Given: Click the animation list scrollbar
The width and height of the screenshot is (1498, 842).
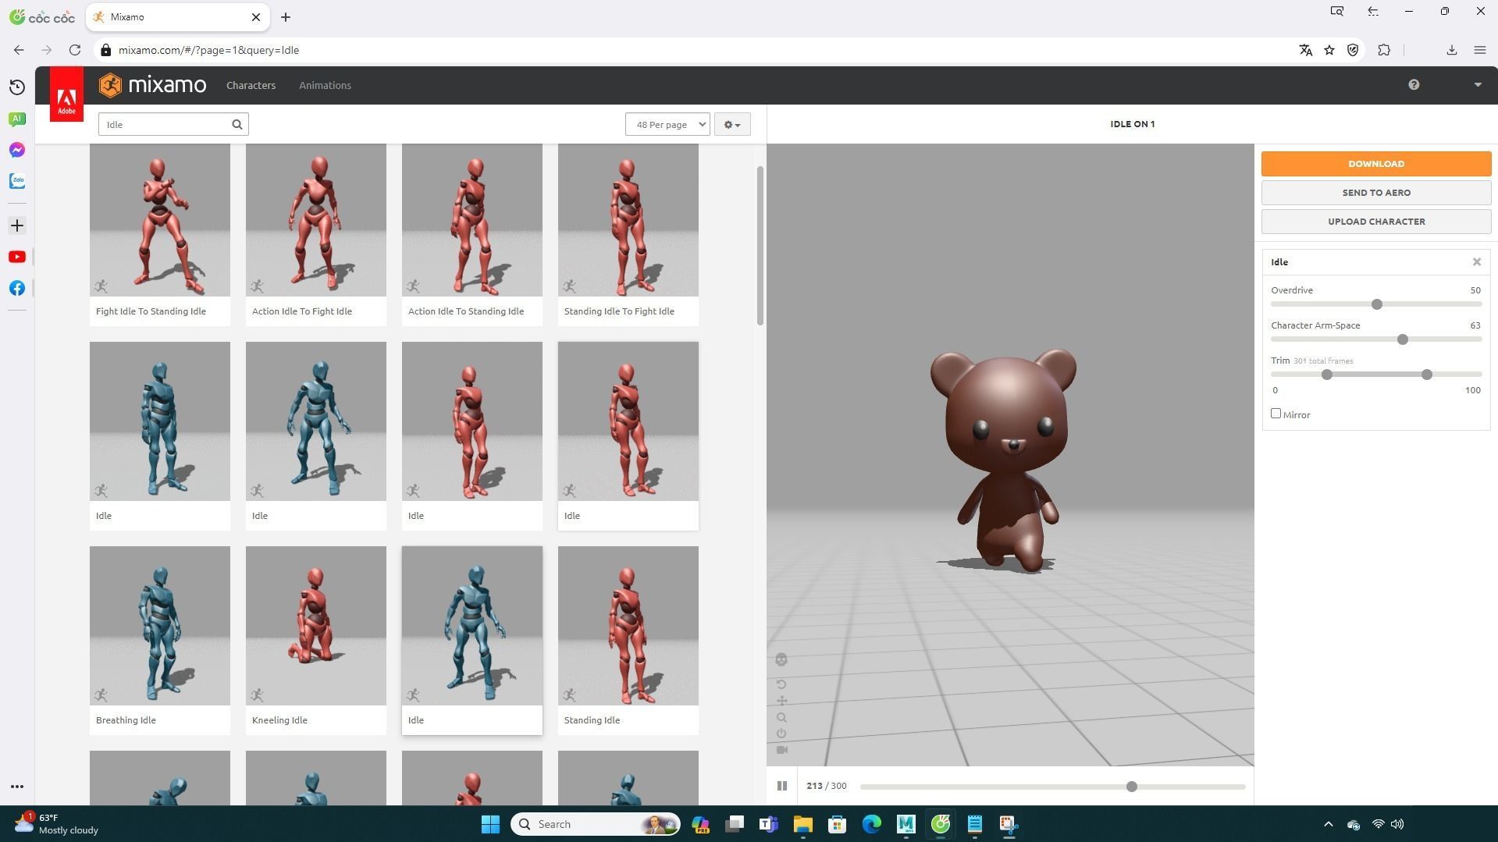Looking at the screenshot, I should click(x=760, y=246).
